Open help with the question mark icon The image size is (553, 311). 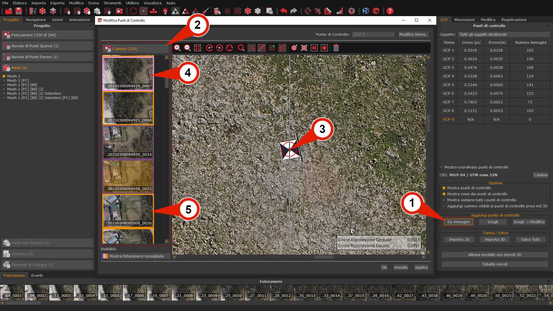[x=390, y=11]
